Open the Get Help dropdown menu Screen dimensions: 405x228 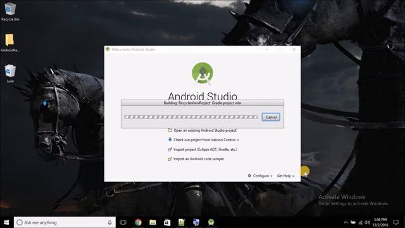(x=285, y=176)
